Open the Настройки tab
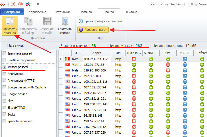207x137 pixels. [12, 12]
